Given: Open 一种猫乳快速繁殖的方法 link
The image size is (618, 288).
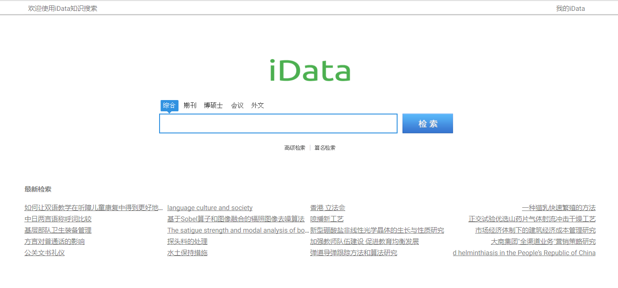Looking at the screenshot, I should [558, 208].
